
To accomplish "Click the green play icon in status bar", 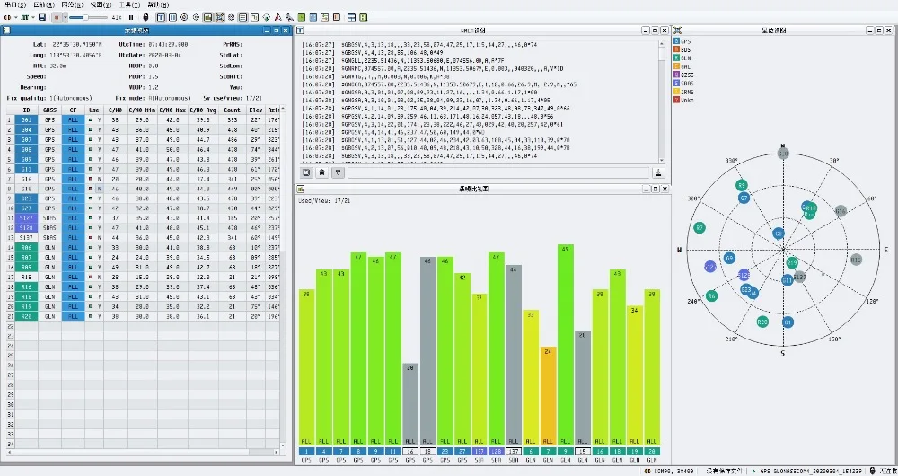I will tap(753, 471).
